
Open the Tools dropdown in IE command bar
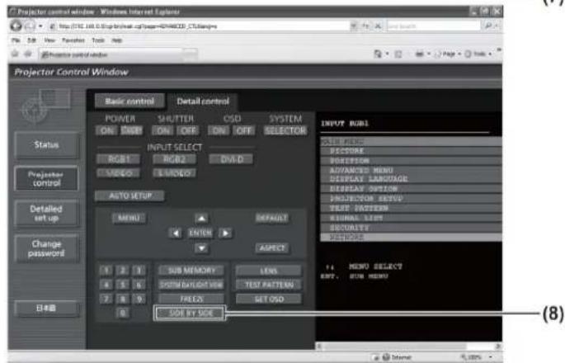tap(479, 54)
